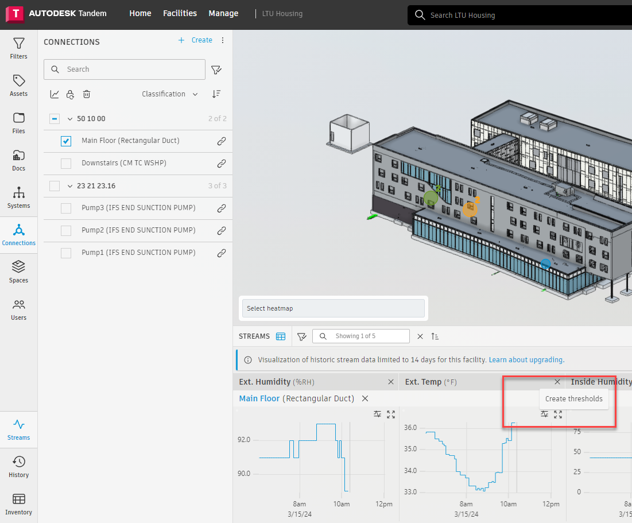The height and width of the screenshot is (523, 632).
Task: Click the link icon for Pump3
Action: [221, 208]
